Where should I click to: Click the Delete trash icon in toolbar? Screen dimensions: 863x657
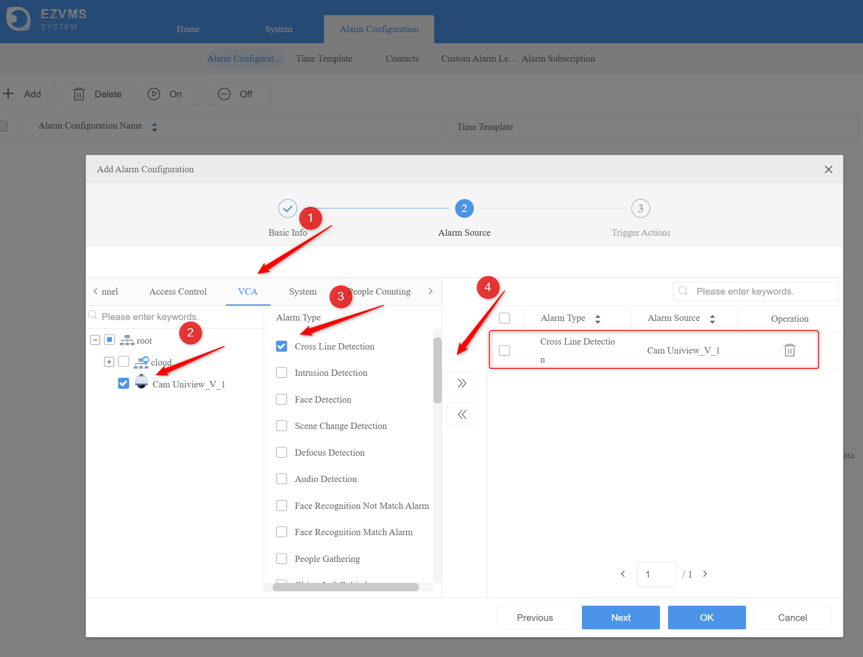point(79,94)
